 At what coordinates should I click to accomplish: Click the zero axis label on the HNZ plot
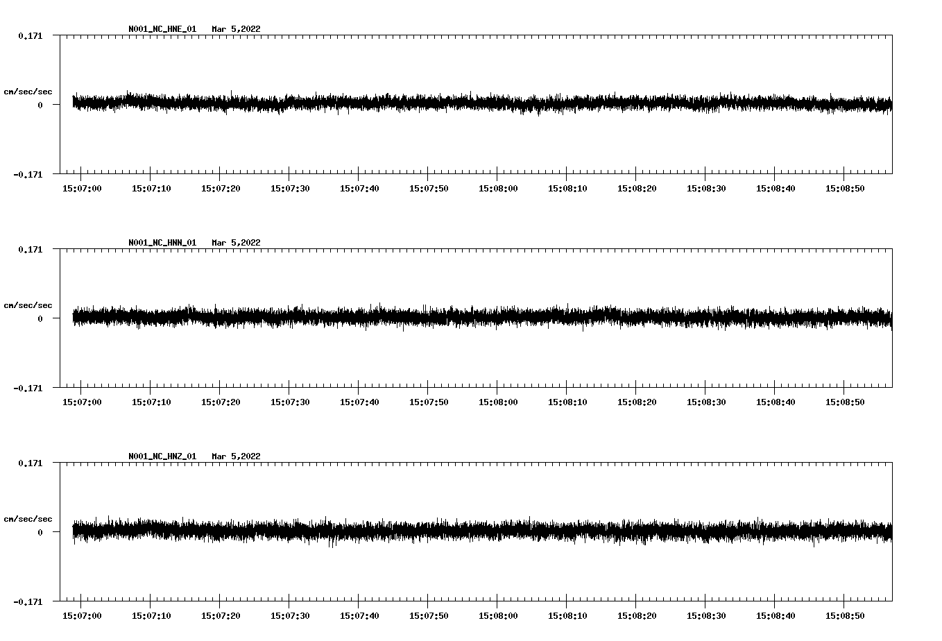[40, 532]
